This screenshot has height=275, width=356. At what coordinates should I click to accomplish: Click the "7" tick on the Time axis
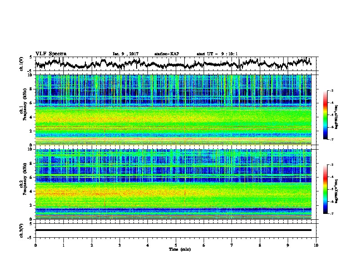tap(232, 245)
